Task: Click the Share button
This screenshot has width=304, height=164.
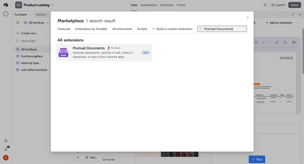Action: [x=294, y=5]
